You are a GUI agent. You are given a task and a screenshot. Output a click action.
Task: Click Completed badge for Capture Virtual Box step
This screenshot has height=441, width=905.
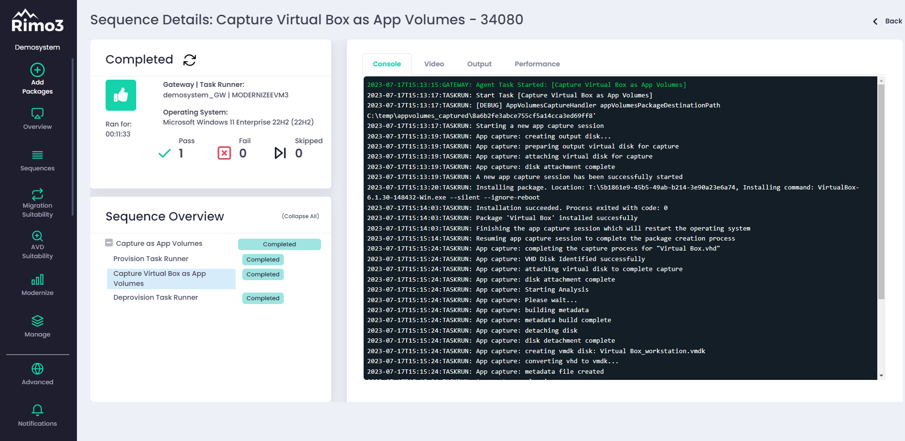coord(263,274)
